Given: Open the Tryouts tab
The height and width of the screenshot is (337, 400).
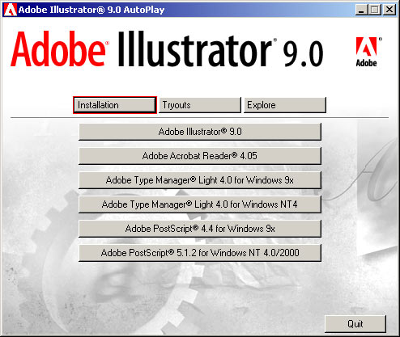Looking at the screenshot, I should [200, 105].
